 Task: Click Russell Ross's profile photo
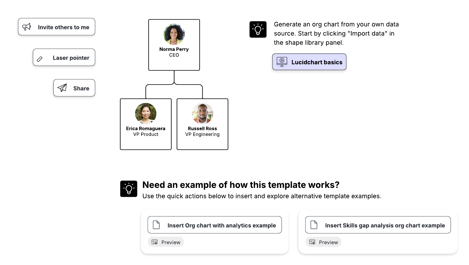[202, 113]
